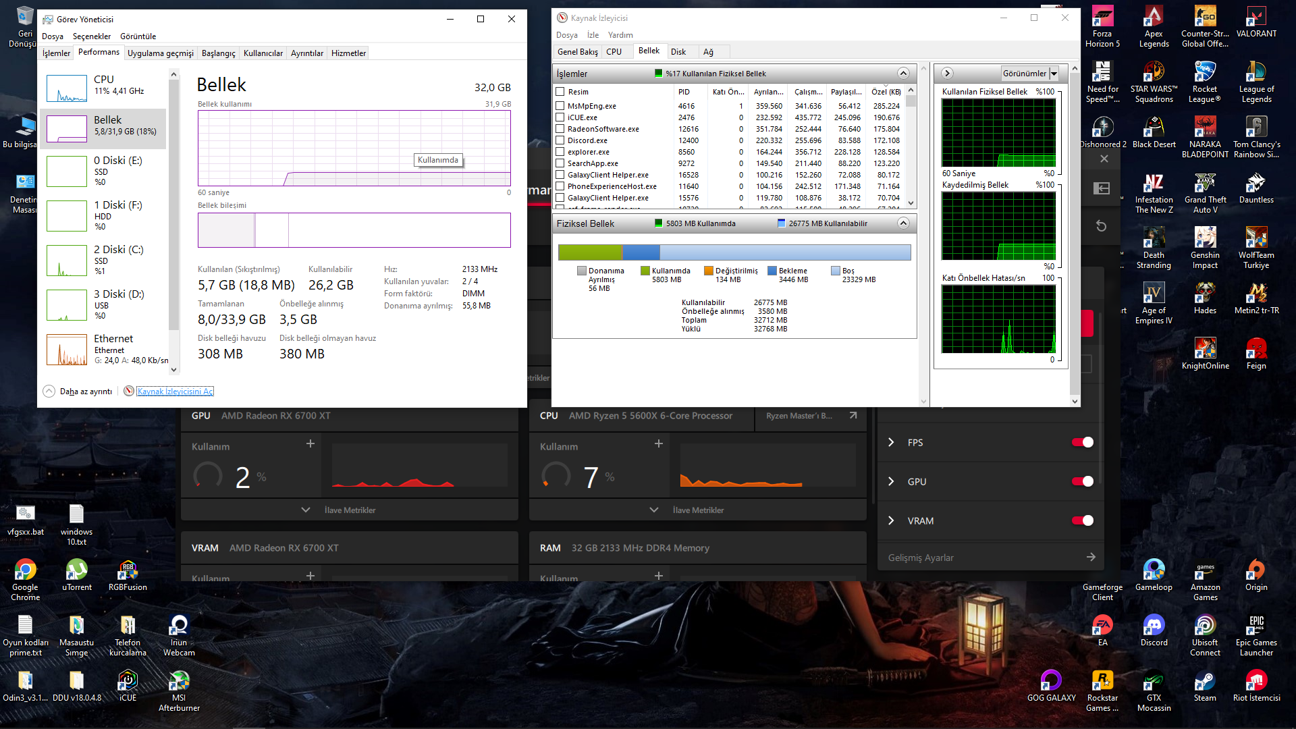Toggle the VRAM metrics switch
This screenshot has width=1296, height=729.
click(1083, 520)
